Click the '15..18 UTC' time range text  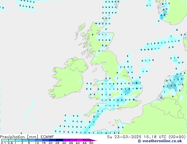click(x=155, y=137)
